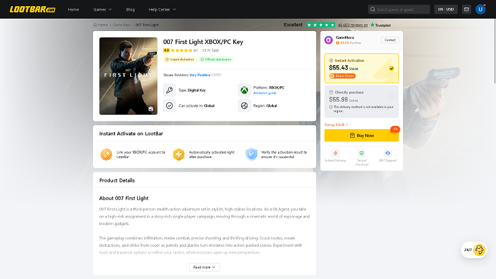The width and height of the screenshot is (496, 279).
Task: Select the Directly purchase $55.99 option
Action: pos(361,102)
